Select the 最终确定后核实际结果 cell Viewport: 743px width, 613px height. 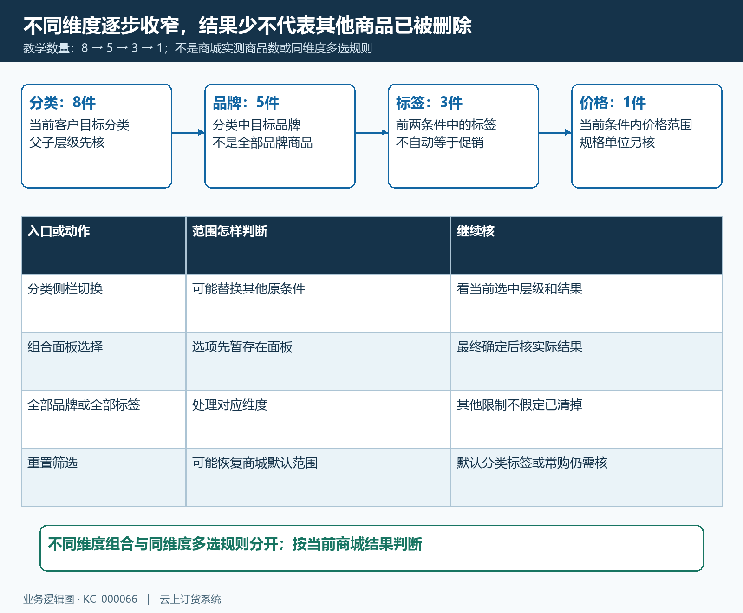pos(586,361)
